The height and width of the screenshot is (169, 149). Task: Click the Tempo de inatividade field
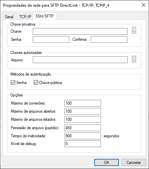(83, 136)
